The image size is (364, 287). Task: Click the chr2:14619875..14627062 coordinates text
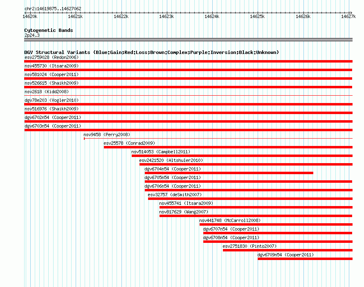[53, 9]
